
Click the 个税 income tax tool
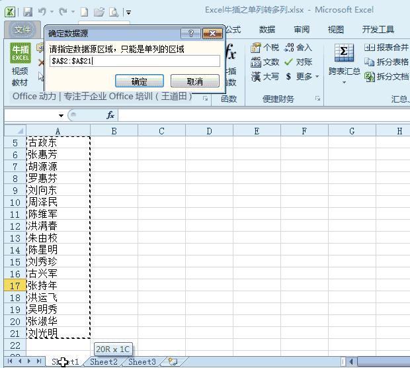pyautogui.click(x=265, y=48)
